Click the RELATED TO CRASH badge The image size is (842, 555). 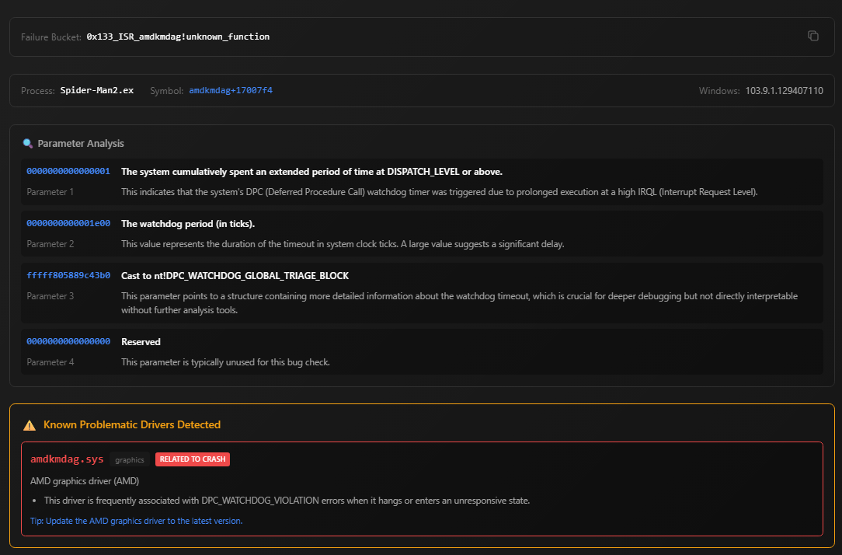click(x=192, y=459)
